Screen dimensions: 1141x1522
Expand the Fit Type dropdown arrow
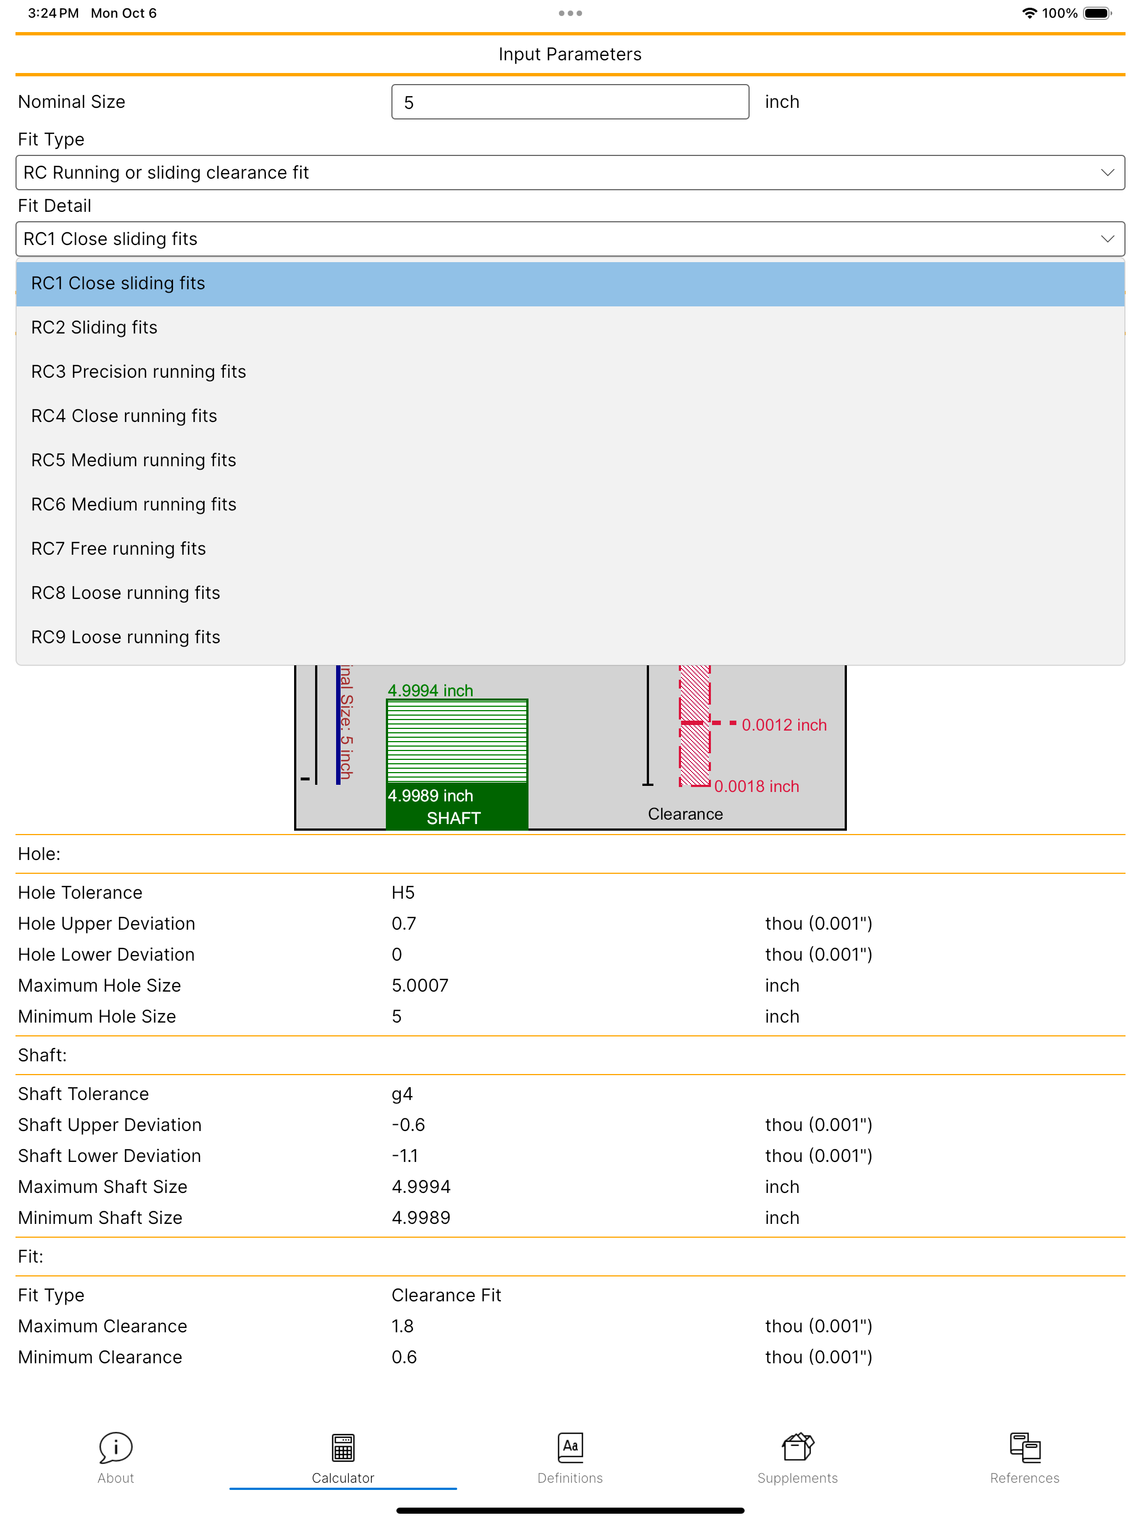1107,173
